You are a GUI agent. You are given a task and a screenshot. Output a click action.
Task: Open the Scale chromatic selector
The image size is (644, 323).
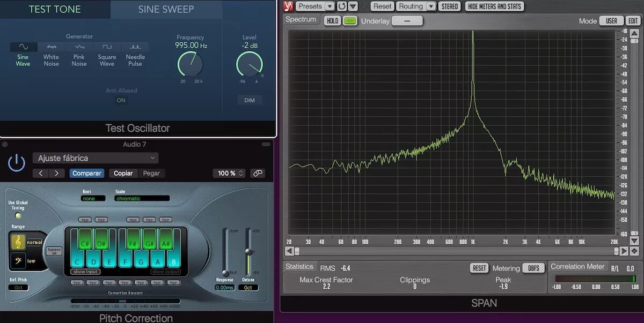[x=142, y=198]
